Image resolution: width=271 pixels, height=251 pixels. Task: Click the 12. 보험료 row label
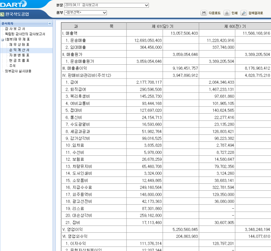coord(75,159)
